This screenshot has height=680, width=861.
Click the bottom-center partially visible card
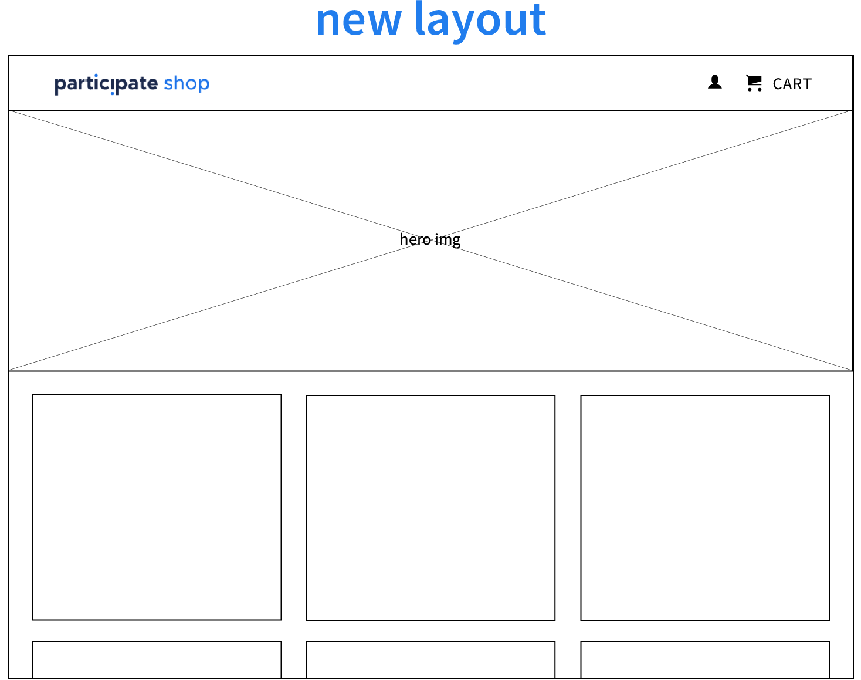tap(430, 660)
